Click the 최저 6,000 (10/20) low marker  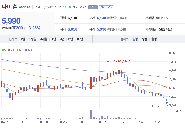tap(155, 106)
